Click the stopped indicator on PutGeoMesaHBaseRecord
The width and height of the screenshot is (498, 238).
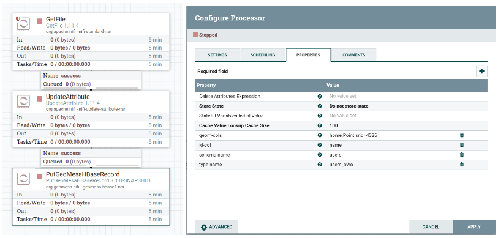click(x=40, y=176)
